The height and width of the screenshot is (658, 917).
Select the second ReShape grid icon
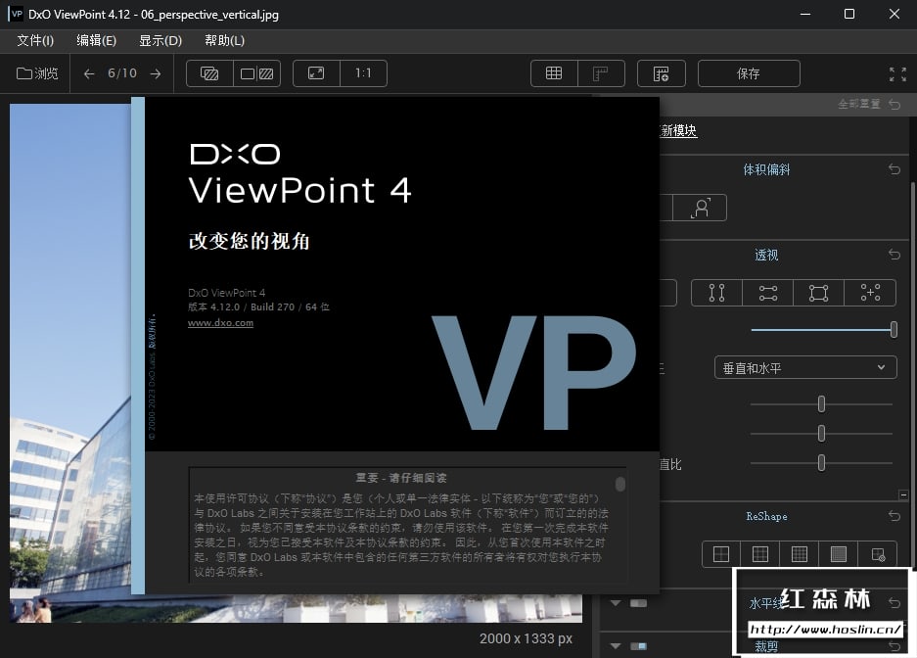[x=760, y=554]
